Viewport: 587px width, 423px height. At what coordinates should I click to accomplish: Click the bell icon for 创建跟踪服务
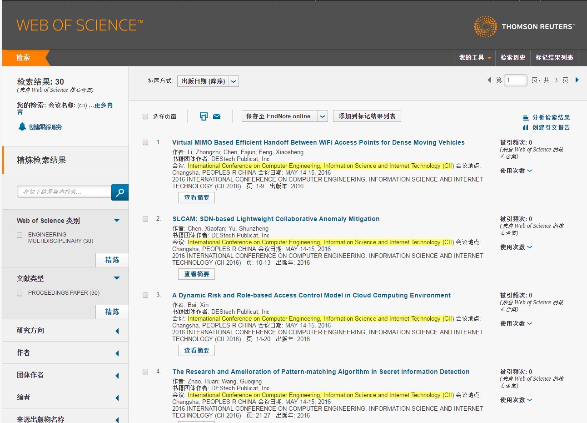[x=22, y=126]
